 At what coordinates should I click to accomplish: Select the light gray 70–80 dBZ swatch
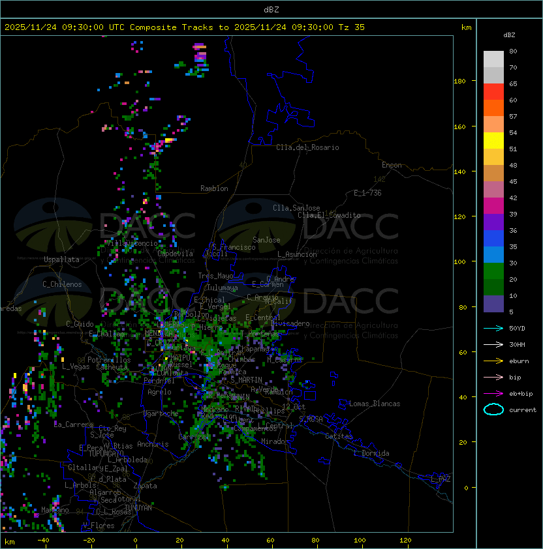tap(493, 59)
